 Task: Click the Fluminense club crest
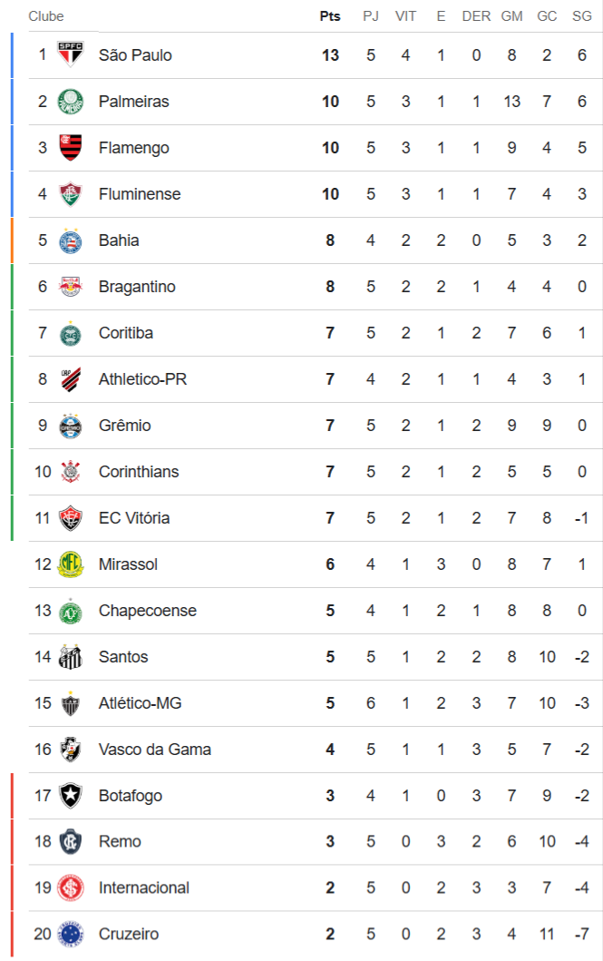70,194
